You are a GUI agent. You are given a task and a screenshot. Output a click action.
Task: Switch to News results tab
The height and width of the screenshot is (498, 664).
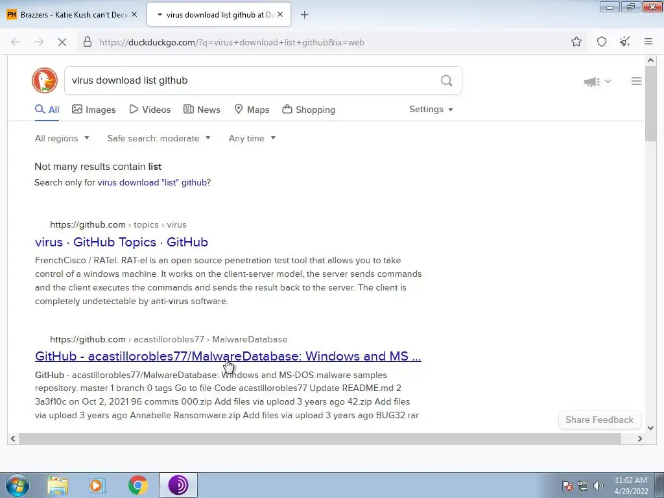pyautogui.click(x=202, y=110)
